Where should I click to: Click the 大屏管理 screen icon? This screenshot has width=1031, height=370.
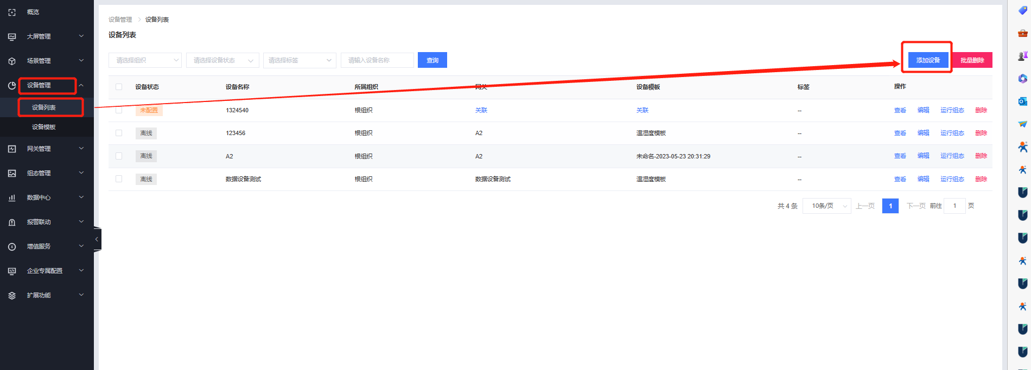(x=12, y=37)
